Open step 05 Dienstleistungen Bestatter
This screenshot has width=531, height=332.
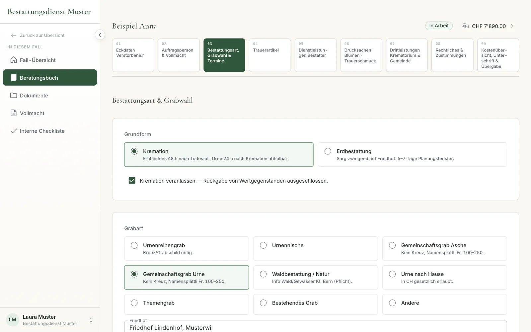(316, 55)
